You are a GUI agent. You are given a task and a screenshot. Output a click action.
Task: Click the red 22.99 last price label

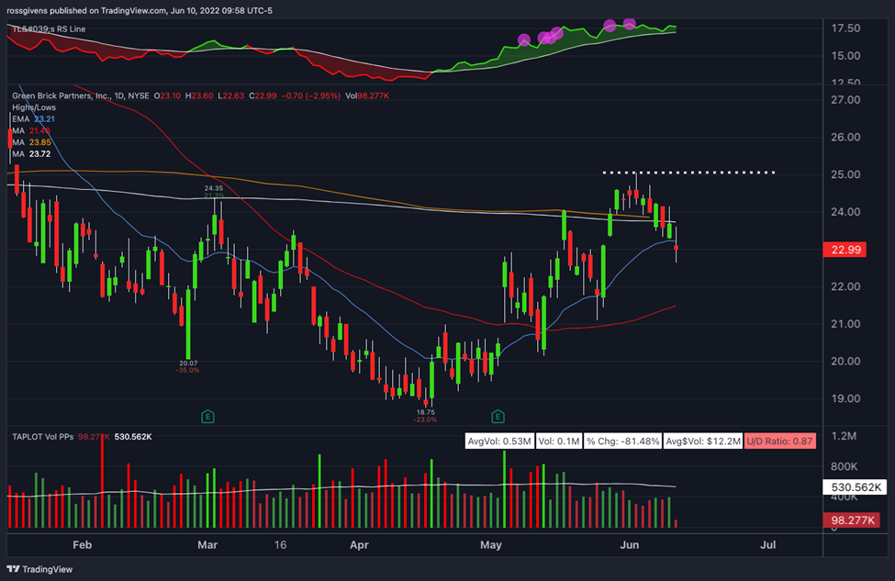(x=845, y=250)
